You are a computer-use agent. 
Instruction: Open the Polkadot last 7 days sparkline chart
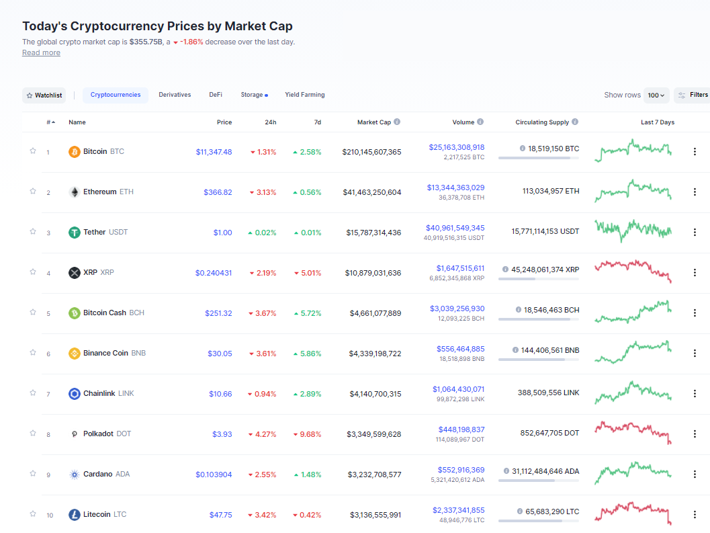tap(633, 433)
